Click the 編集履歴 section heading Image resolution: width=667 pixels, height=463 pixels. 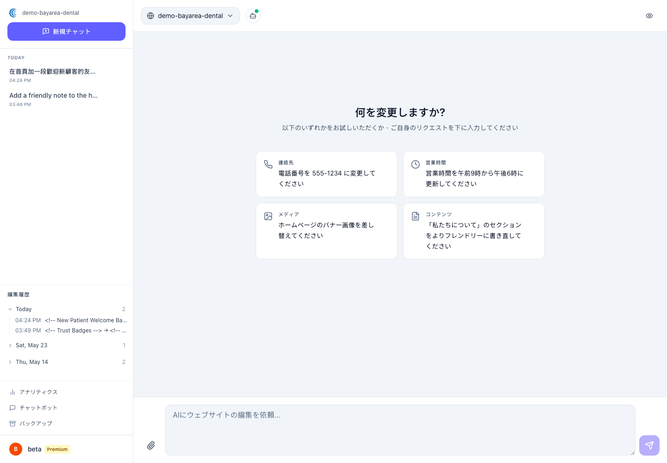19,294
